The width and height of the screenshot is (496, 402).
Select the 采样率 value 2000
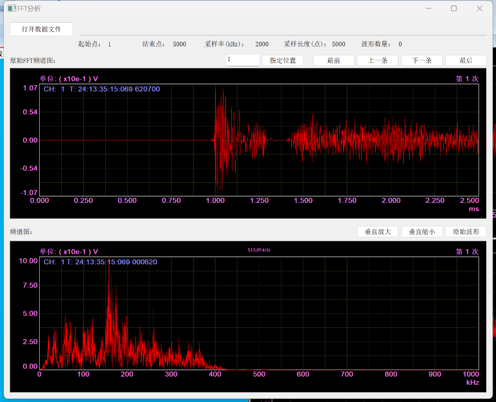pos(262,44)
